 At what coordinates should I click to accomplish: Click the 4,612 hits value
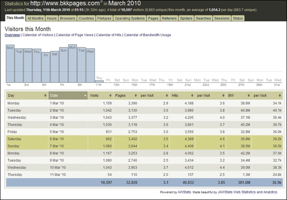[x=189, y=167]
